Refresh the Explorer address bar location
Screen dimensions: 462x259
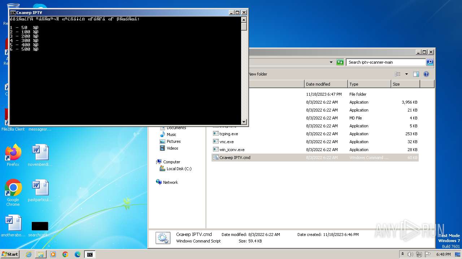click(x=340, y=62)
